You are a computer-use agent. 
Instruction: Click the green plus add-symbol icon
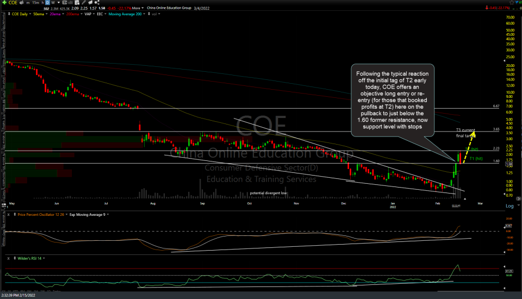(x=5, y=4)
